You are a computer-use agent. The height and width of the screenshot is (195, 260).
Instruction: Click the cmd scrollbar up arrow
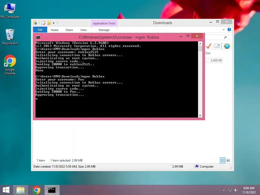[x=200, y=44]
